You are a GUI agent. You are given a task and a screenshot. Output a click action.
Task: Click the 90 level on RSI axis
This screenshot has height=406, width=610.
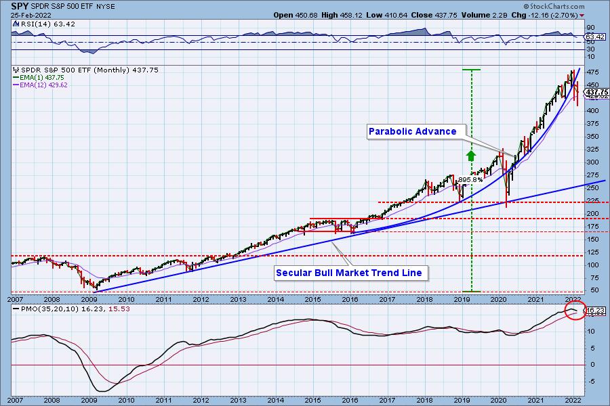click(590, 28)
